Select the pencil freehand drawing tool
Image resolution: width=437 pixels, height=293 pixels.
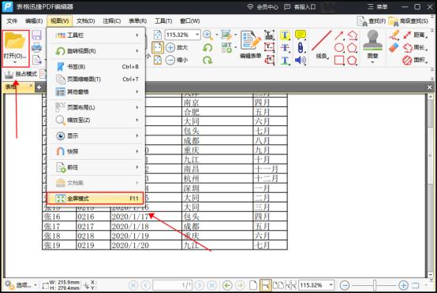pyautogui.click(x=394, y=35)
